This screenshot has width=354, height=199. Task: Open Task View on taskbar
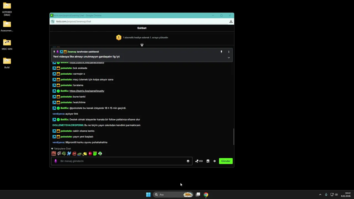pyautogui.click(x=198, y=195)
